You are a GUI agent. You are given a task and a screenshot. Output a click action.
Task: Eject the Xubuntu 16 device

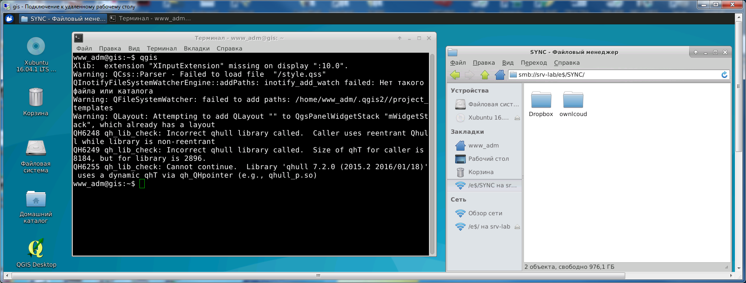(x=517, y=118)
